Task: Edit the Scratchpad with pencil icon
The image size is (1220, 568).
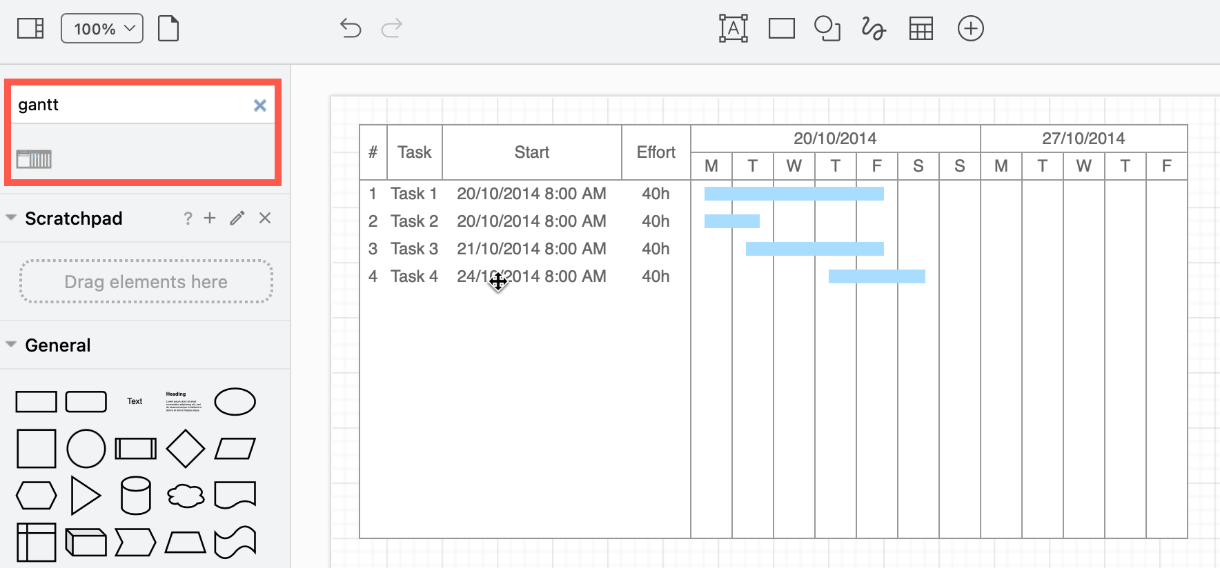Action: 237,219
